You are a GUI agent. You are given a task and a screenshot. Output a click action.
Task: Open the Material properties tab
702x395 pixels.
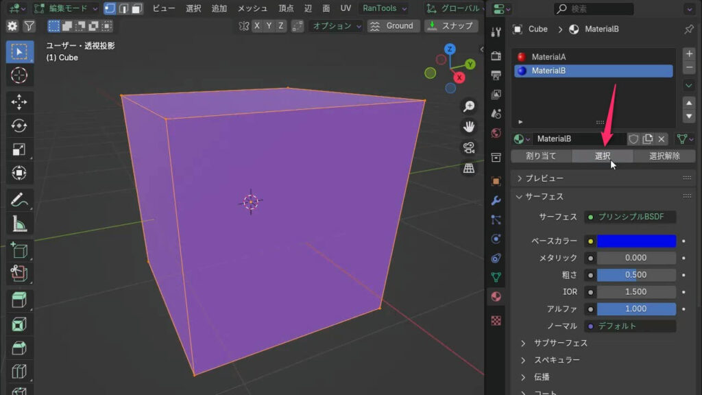click(496, 296)
